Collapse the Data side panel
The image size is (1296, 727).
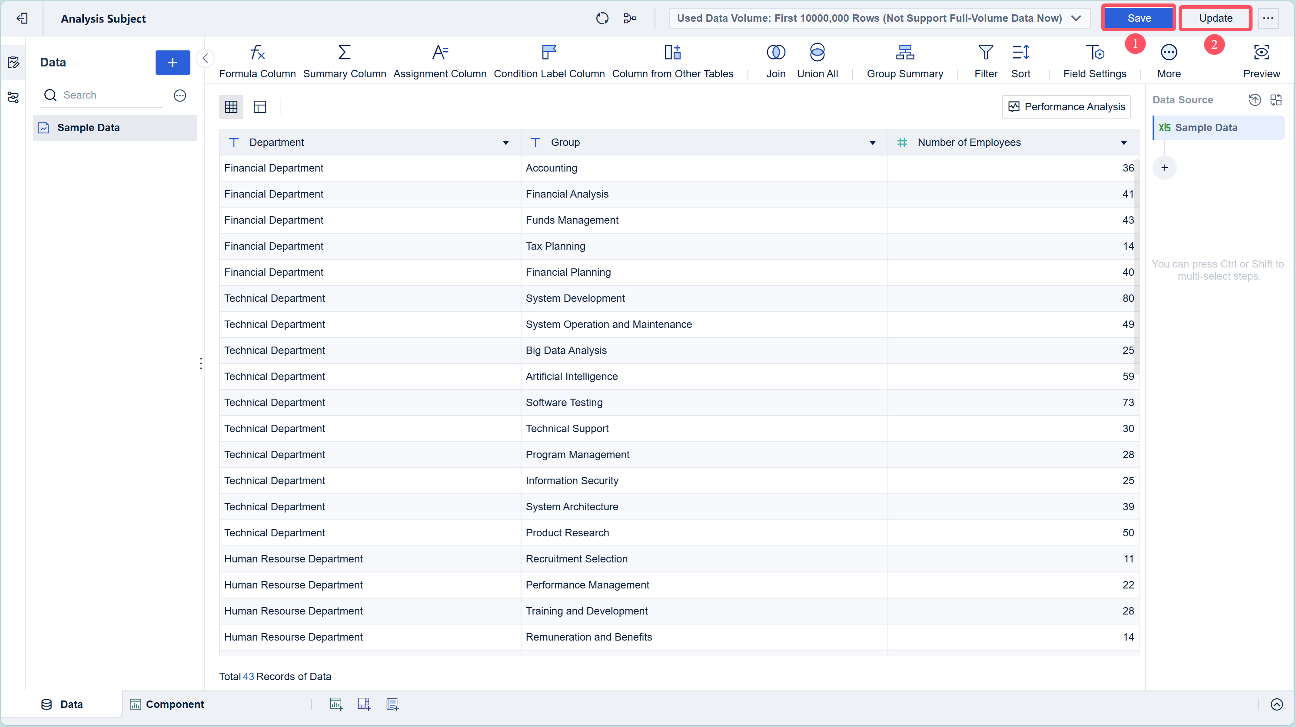[x=205, y=58]
